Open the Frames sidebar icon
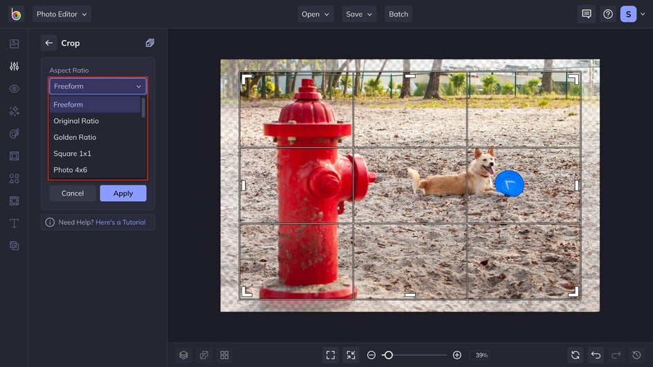This screenshot has height=367, width=653. tap(14, 156)
